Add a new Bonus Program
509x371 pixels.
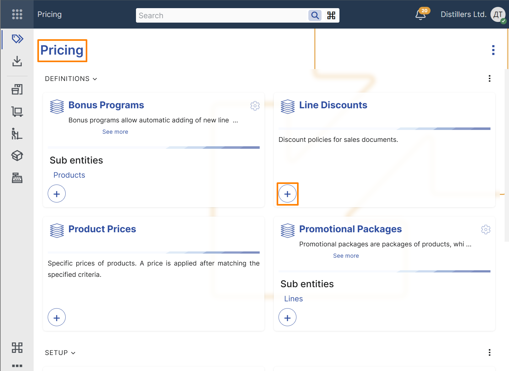coord(57,194)
